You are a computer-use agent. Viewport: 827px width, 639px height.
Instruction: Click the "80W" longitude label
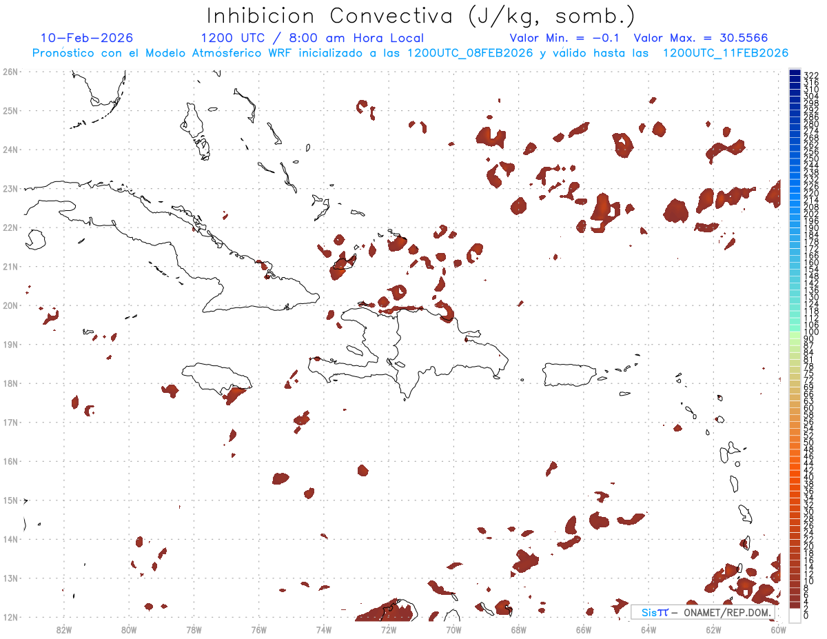tap(129, 629)
